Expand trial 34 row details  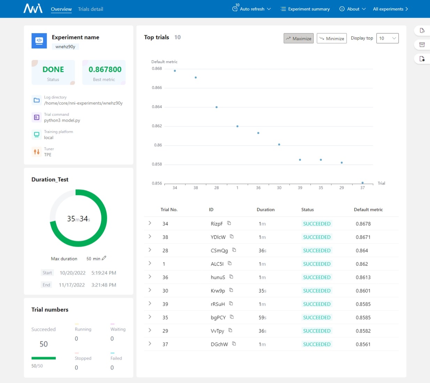[150, 223]
